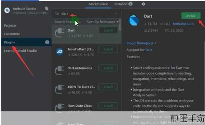Screen dimensions: 205x125
Task: Click the Dart Data Class plugin icon
Action: pos(59,108)
